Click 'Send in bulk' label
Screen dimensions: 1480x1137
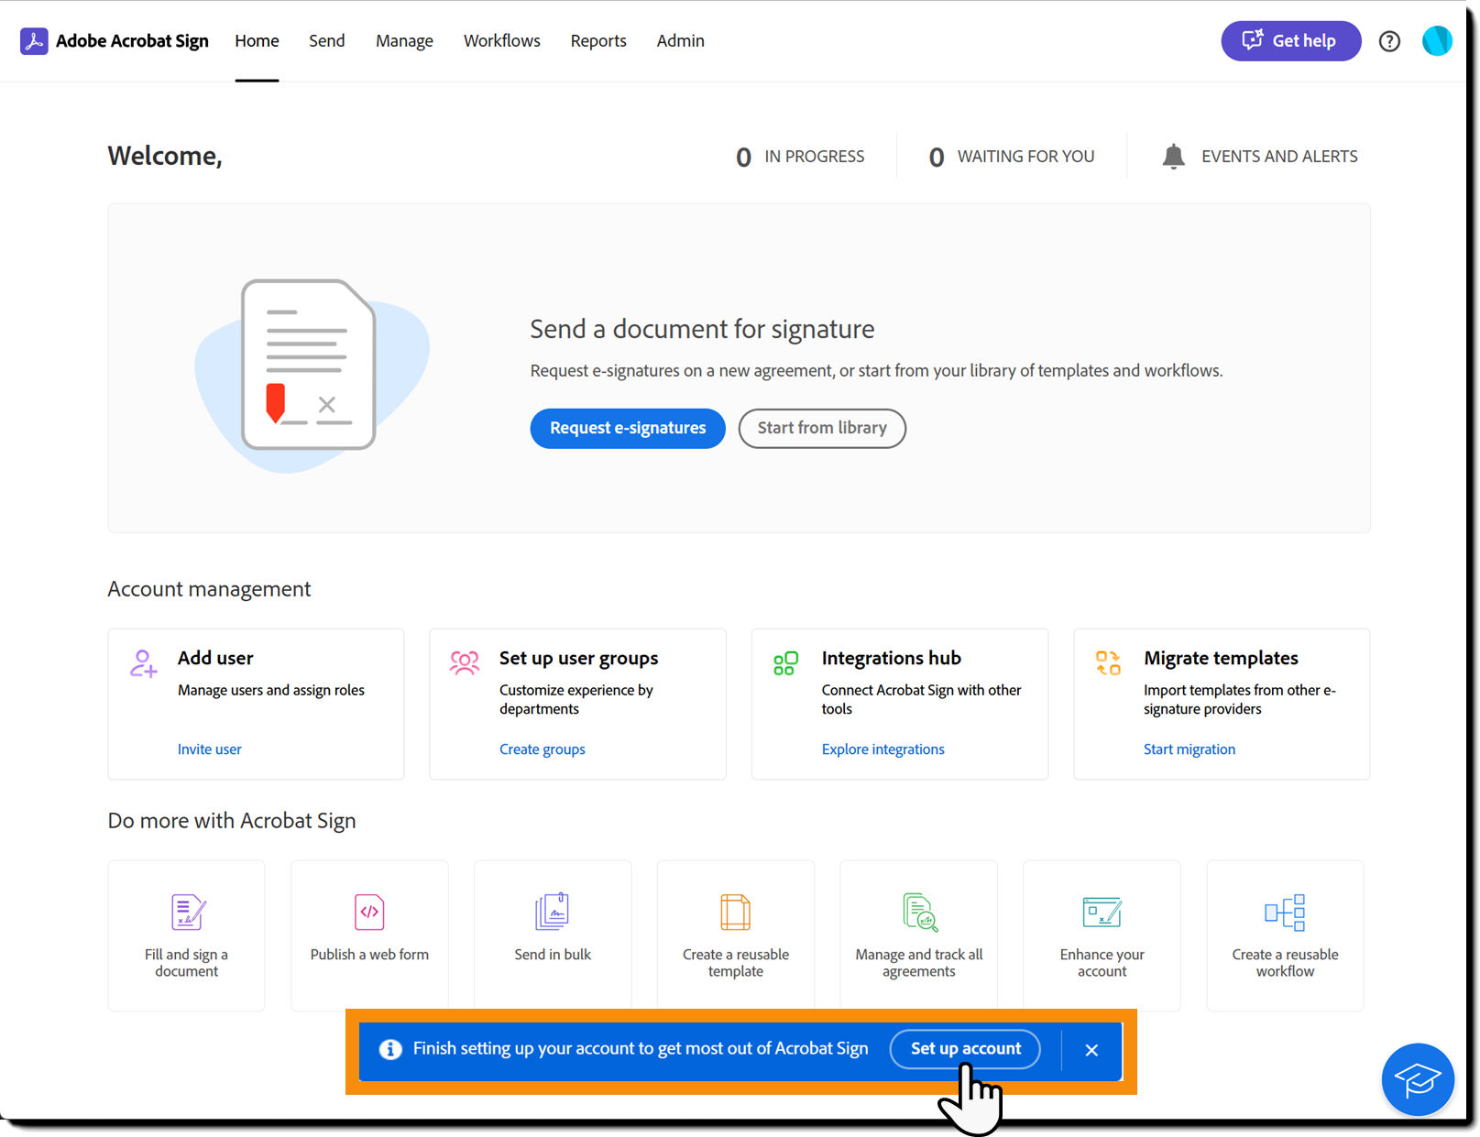(x=553, y=955)
